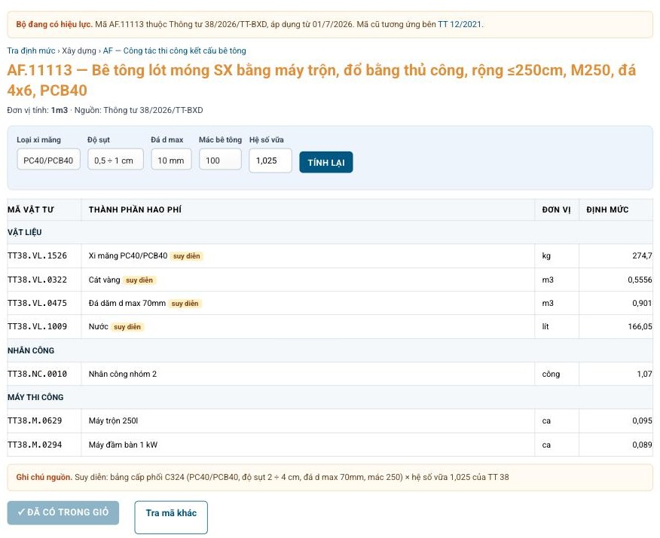Click material code TT38.VL.0322
660x538 pixels.
click(38, 280)
